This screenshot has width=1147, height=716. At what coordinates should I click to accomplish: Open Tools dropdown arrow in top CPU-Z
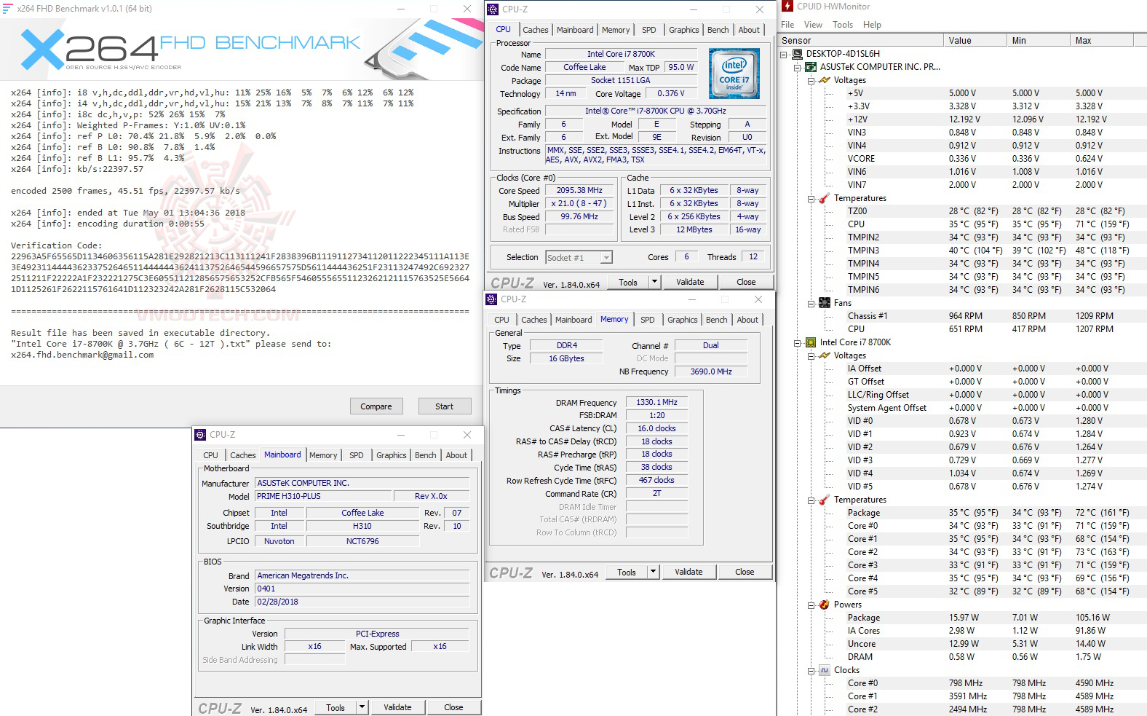tap(654, 282)
